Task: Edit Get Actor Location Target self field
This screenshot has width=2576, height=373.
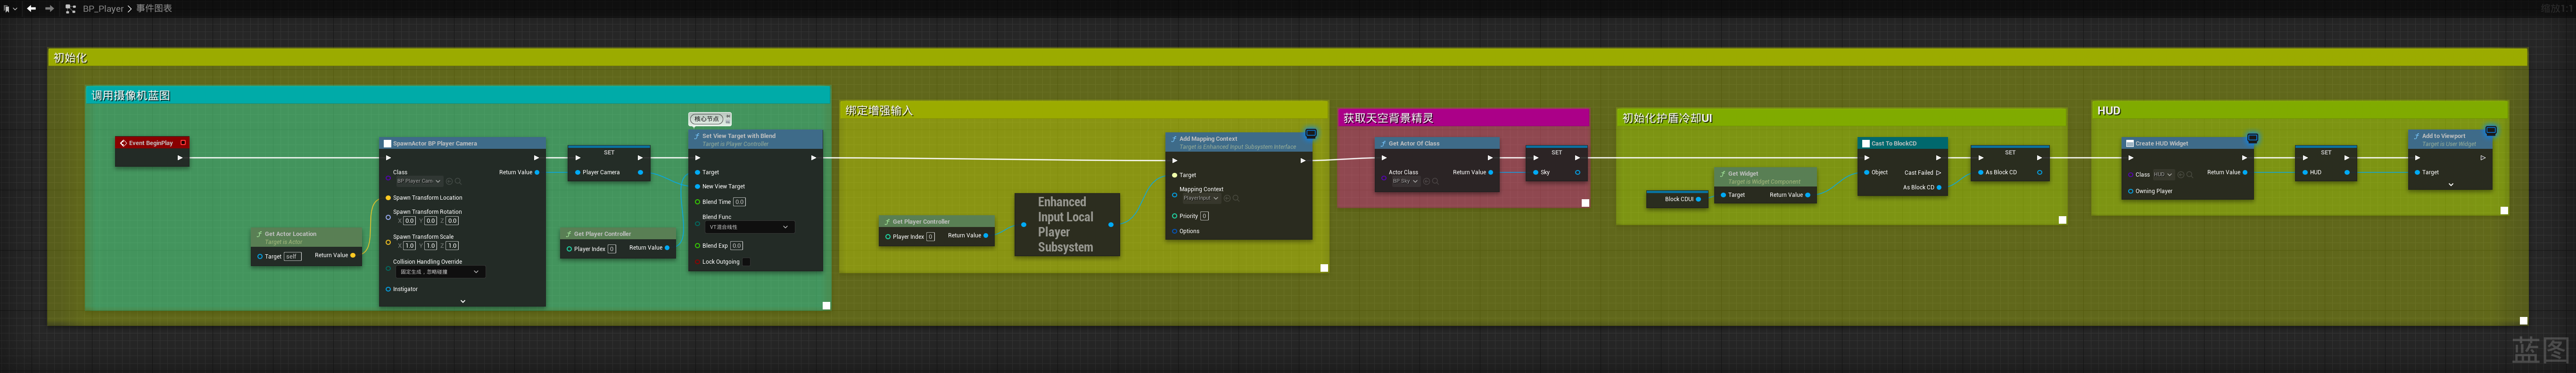Action: tap(291, 257)
